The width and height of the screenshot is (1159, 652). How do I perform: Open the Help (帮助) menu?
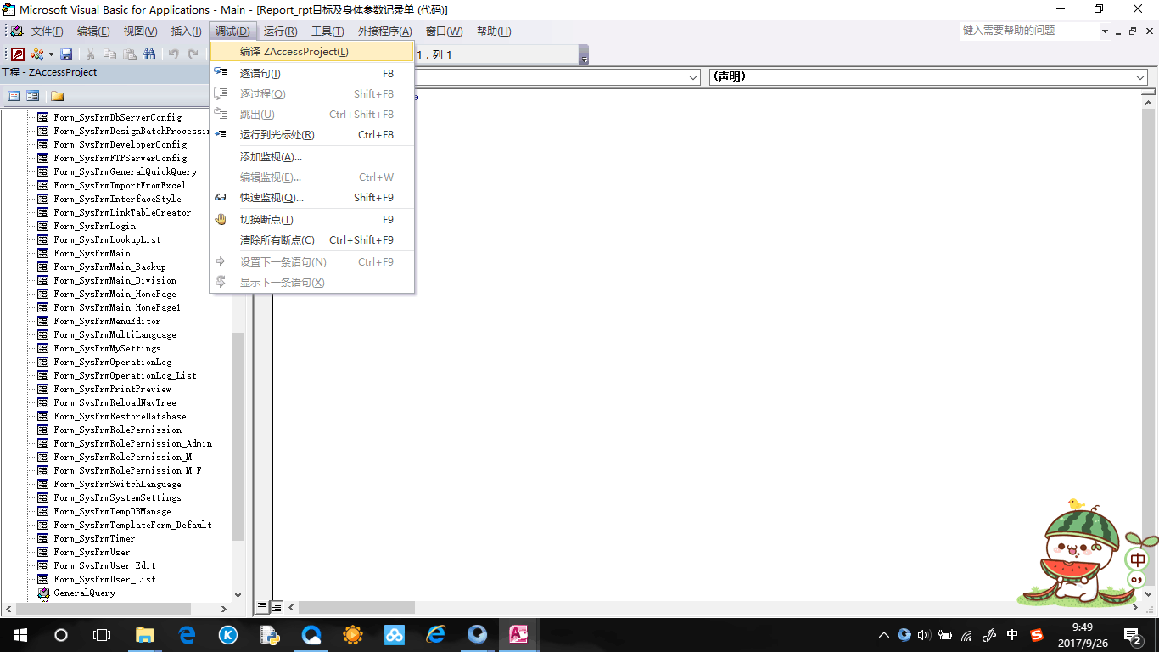tap(494, 31)
